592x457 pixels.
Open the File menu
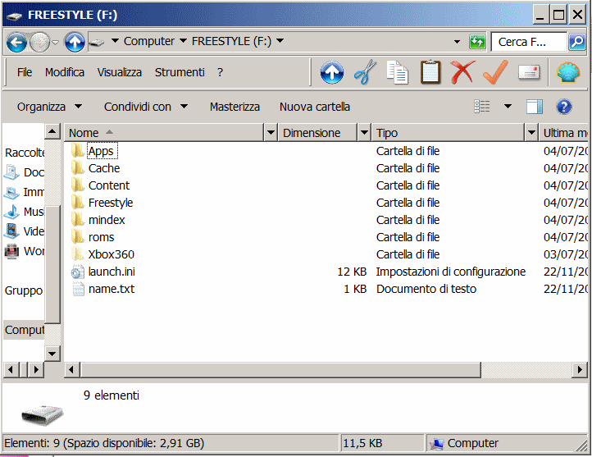pos(25,72)
